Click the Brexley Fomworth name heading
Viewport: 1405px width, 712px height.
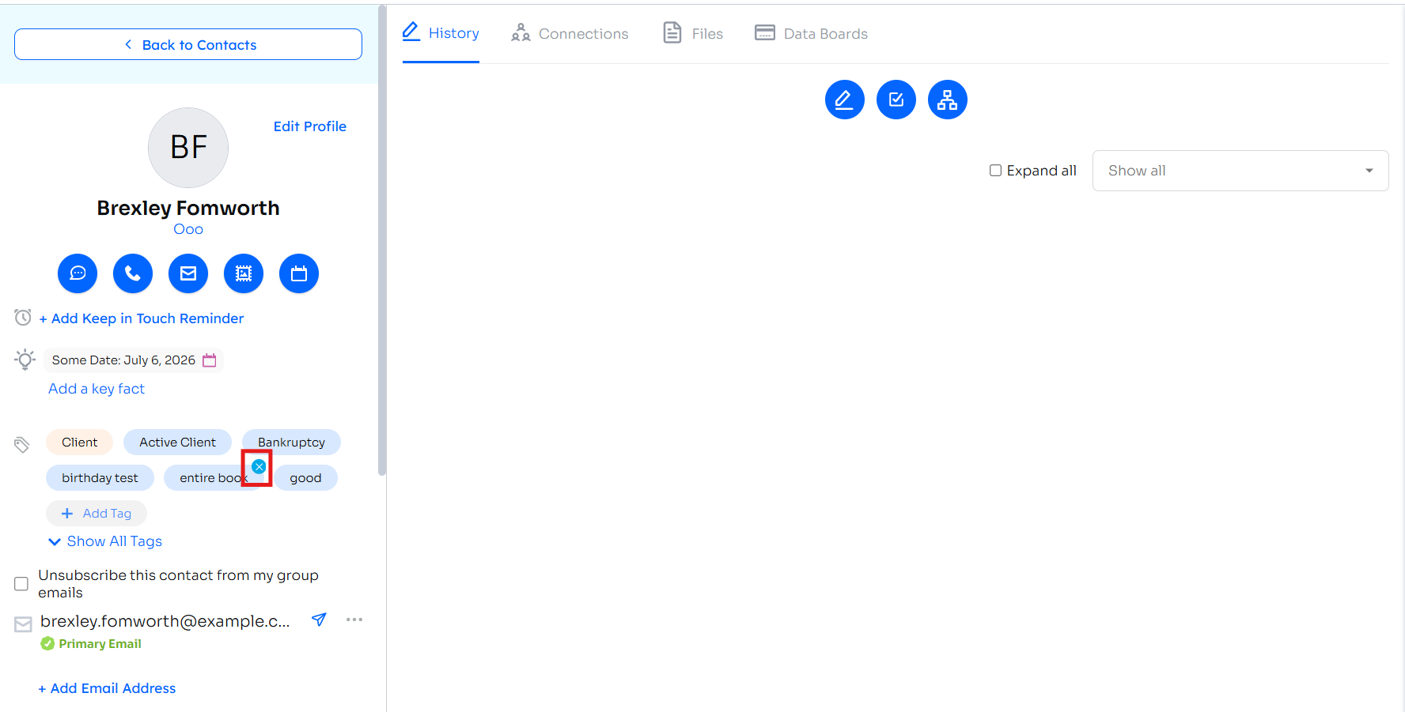coord(188,208)
